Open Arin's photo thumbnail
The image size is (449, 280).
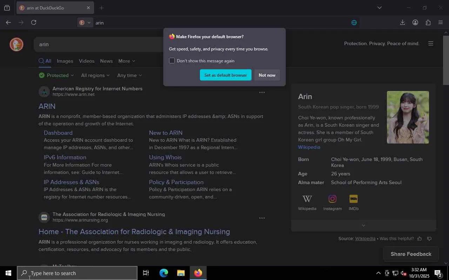408,117
